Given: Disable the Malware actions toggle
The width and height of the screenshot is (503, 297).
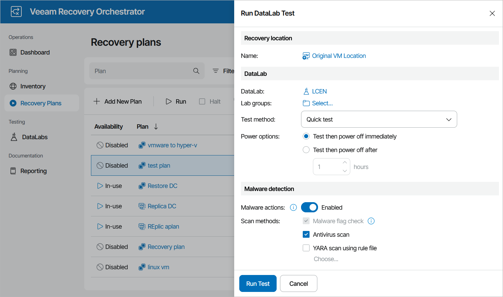Looking at the screenshot, I should pos(309,208).
